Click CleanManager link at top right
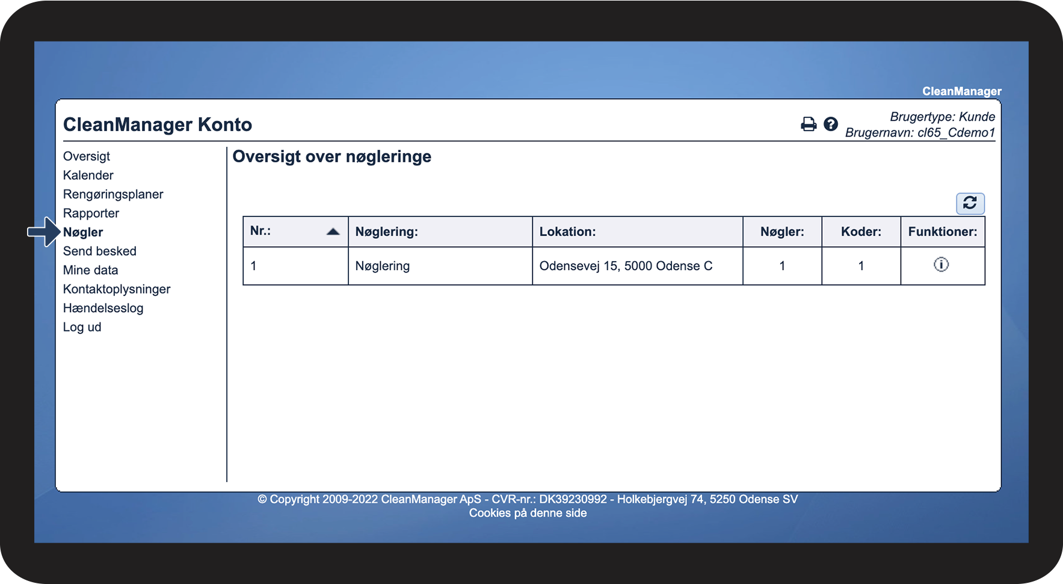This screenshot has width=1063, height=584. tap(962, 91)
